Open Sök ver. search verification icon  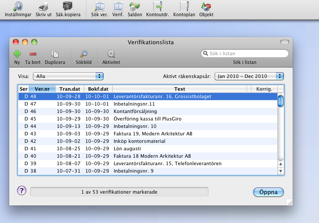[100, 6]
